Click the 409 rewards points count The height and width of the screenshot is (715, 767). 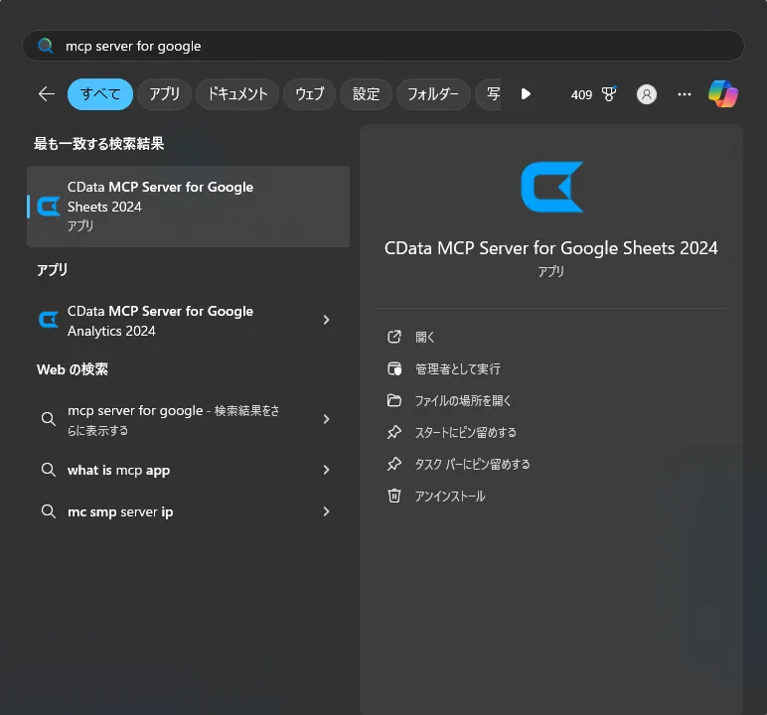pyautogui.click(x=581, y=94)
